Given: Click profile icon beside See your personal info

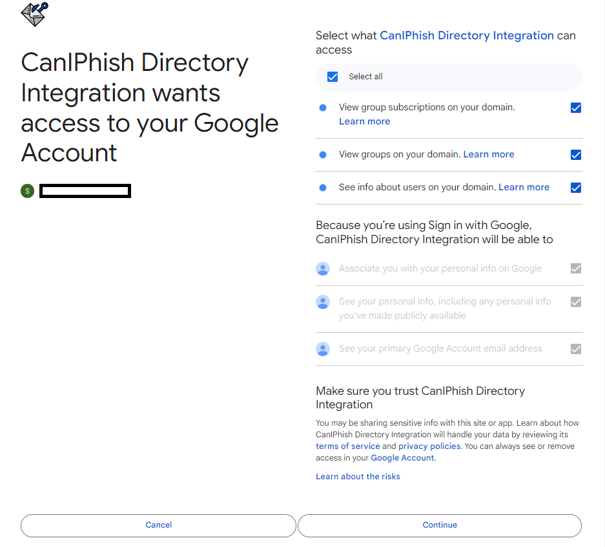Looking at the screenshot, I should 323,302.
